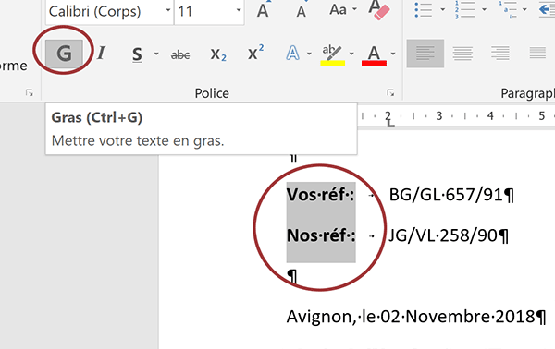Justify the paragraph text
This screenshot has width=555, height=349.
tap(537, 54)
